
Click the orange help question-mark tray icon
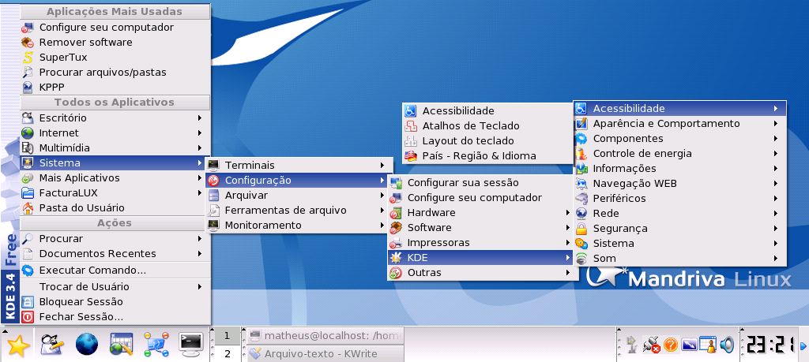pos(670,344)
